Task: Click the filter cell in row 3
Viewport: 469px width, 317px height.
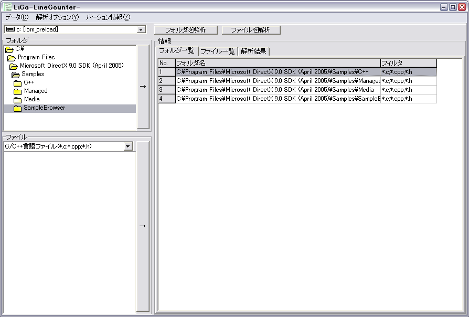Action: pos(409,90)
